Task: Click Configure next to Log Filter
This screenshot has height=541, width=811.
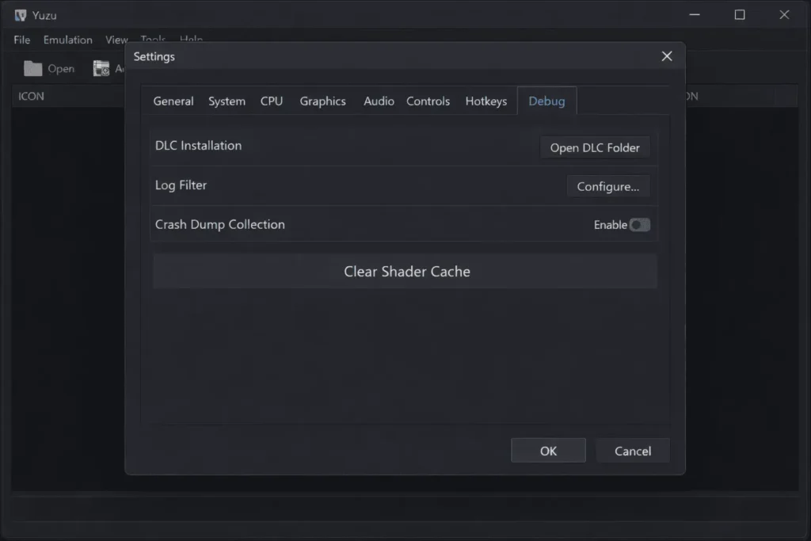Action: [608, 186]
